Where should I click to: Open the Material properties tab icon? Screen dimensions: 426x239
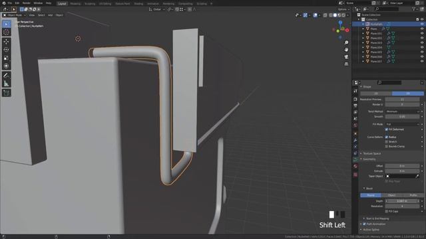click(x=355, y=166)
